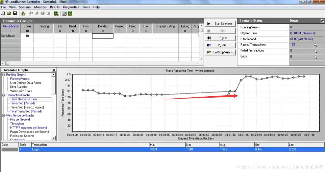Click the New Scenario toolbar icon
The width and height of the screenshot is (325, 172).
[4, 13]
